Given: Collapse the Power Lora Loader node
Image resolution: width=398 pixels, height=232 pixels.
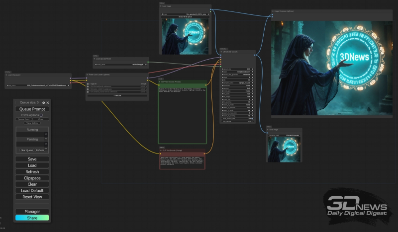Looking at the screenshot, I should (x=88, y=76).
